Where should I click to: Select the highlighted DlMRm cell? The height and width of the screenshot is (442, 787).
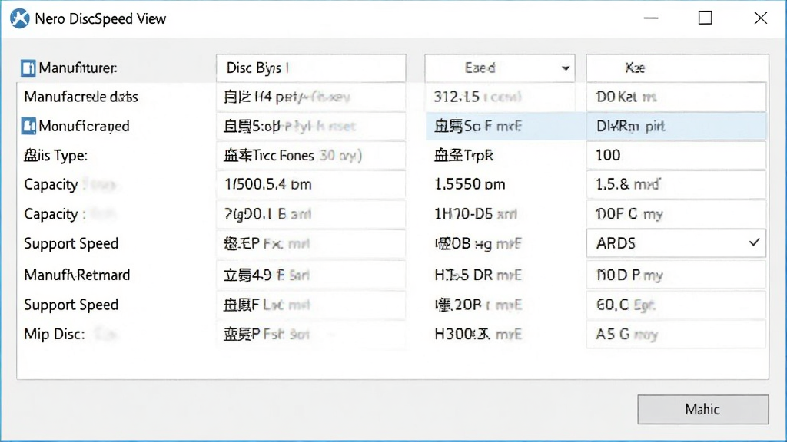tap(676, 126)
